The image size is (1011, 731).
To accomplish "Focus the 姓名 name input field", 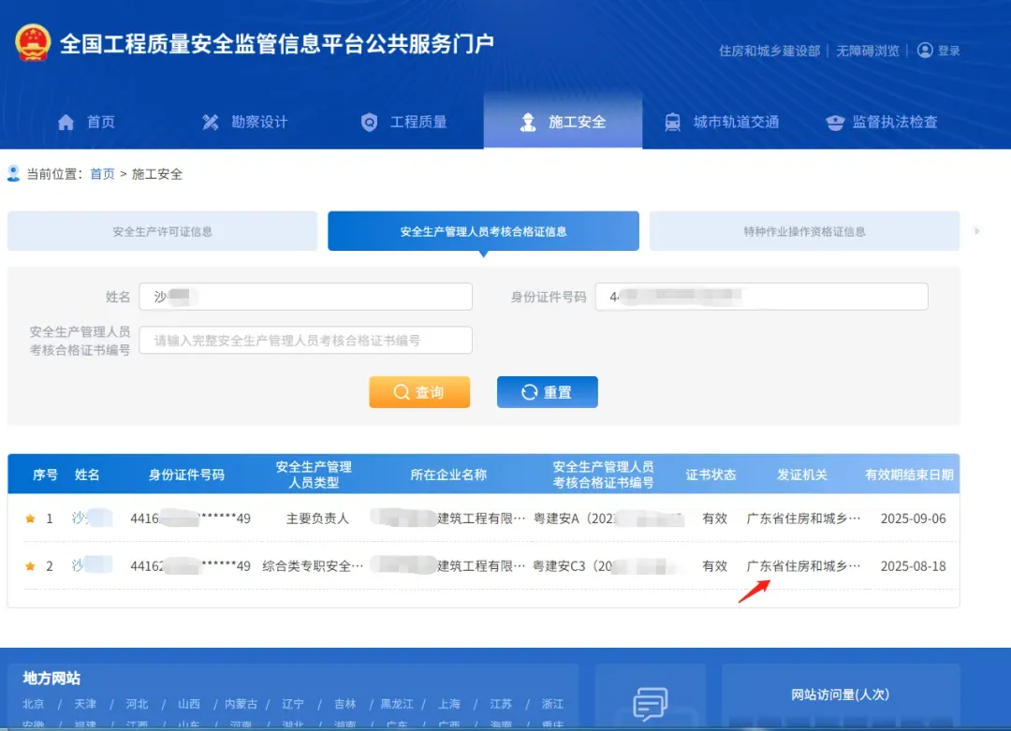I will point(305,297).
